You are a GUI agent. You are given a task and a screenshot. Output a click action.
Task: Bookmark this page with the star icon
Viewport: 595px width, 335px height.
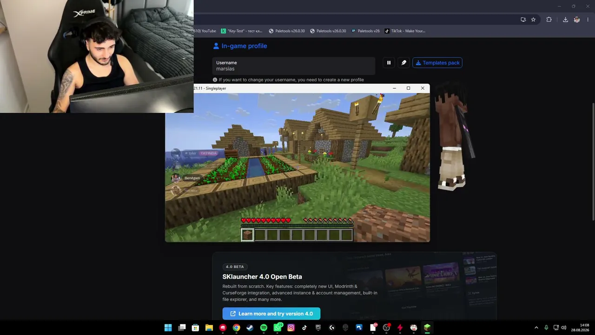(533, 20)
